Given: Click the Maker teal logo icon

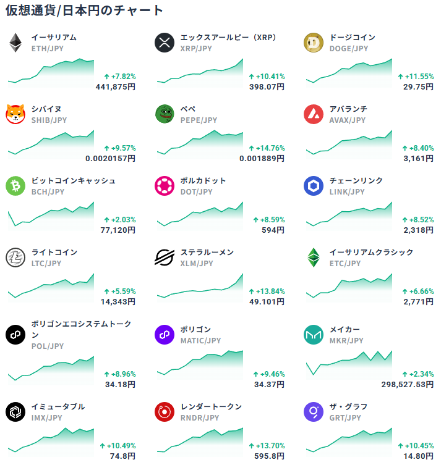Looking at the screenshot, I should [314, 335].
